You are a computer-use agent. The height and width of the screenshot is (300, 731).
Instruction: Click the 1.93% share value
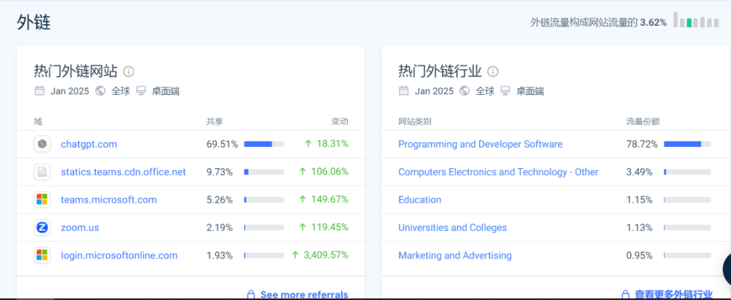(219, 256)
